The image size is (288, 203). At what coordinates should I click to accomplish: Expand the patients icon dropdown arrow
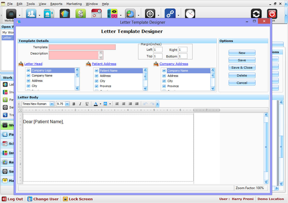[x=39, y=15]
